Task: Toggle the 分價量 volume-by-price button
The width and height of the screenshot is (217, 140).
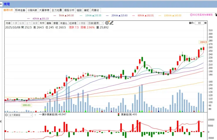Action: [x=82, y=23]
